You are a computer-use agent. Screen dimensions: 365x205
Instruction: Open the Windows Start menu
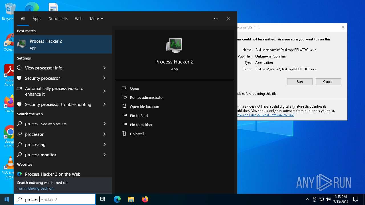(7, 199)
